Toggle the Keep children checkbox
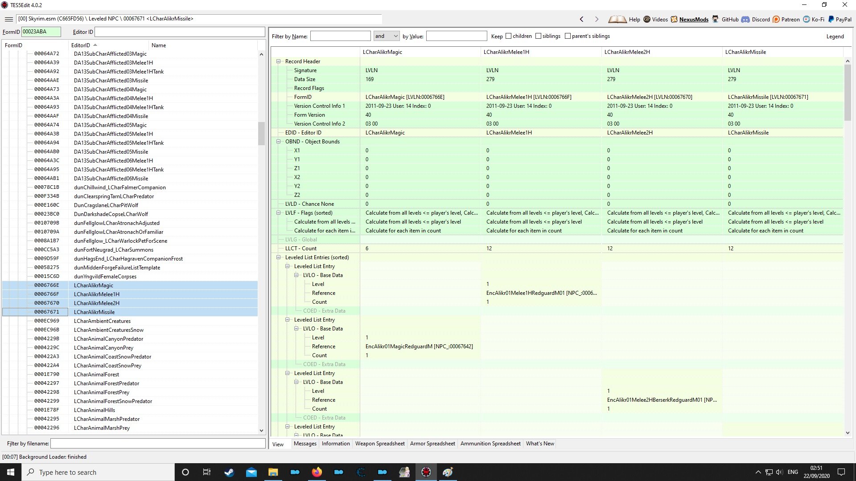This screenshot has height=481, width=856. 508,36
